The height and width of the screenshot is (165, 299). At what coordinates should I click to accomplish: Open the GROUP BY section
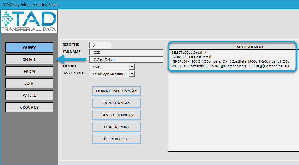(x=29, y=107)
